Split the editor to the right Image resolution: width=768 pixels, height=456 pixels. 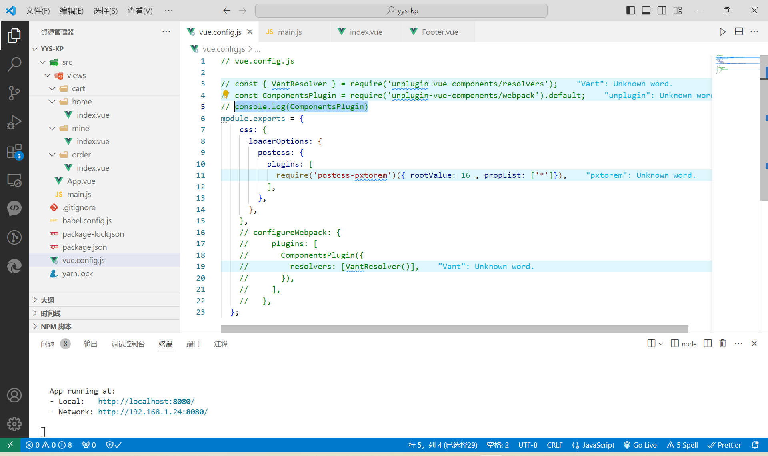click(x=739, y=32)
